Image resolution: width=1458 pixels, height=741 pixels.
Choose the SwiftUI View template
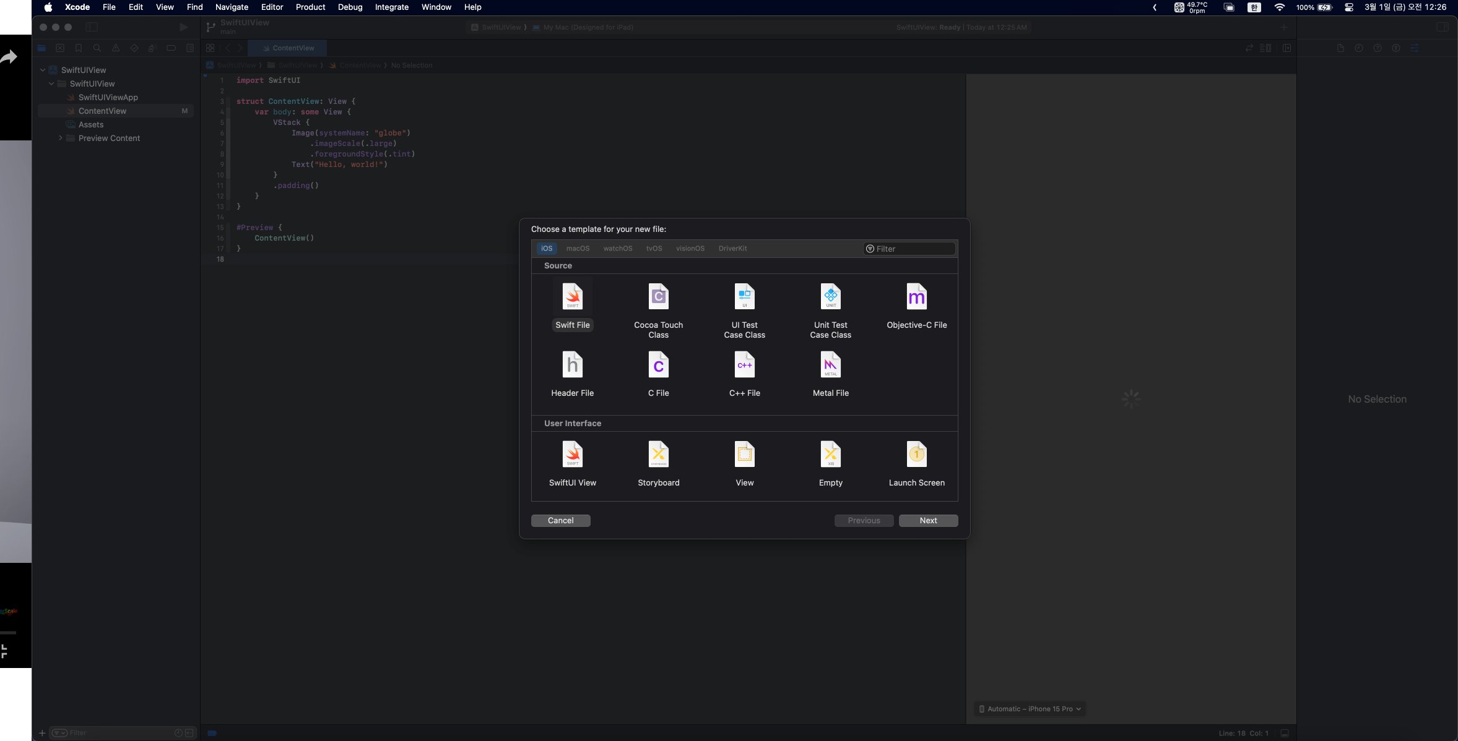[x=572, y=455]
